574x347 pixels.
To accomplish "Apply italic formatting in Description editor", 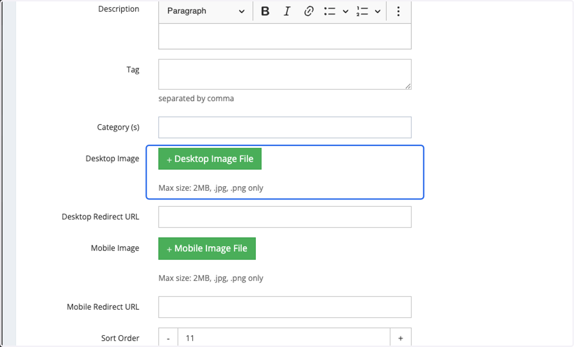I will (x=287, y=11).
